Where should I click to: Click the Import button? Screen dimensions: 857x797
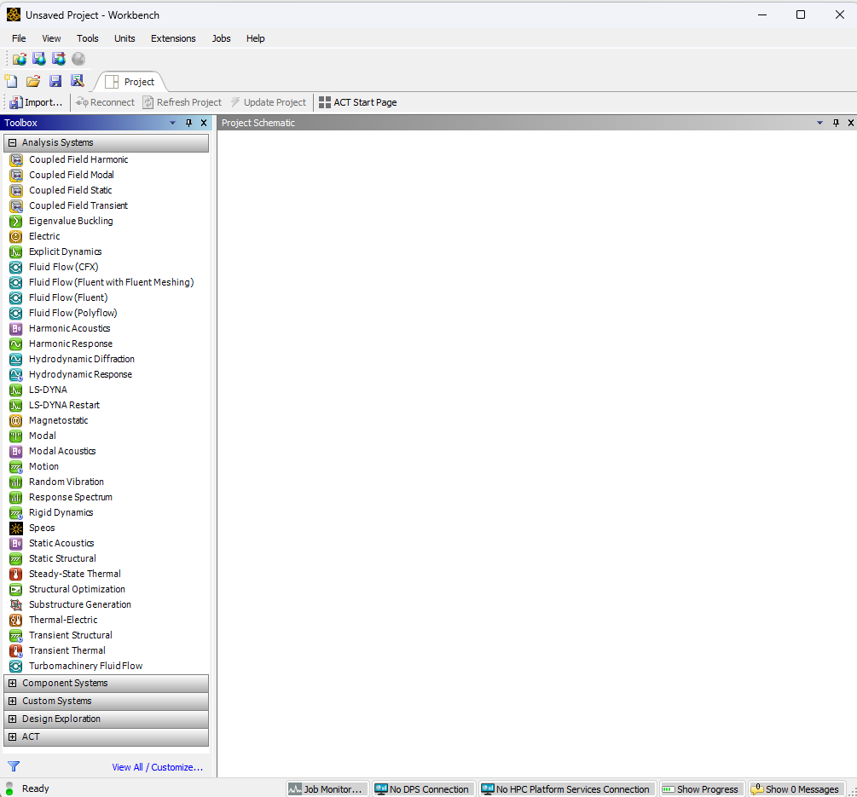(36, 102)
